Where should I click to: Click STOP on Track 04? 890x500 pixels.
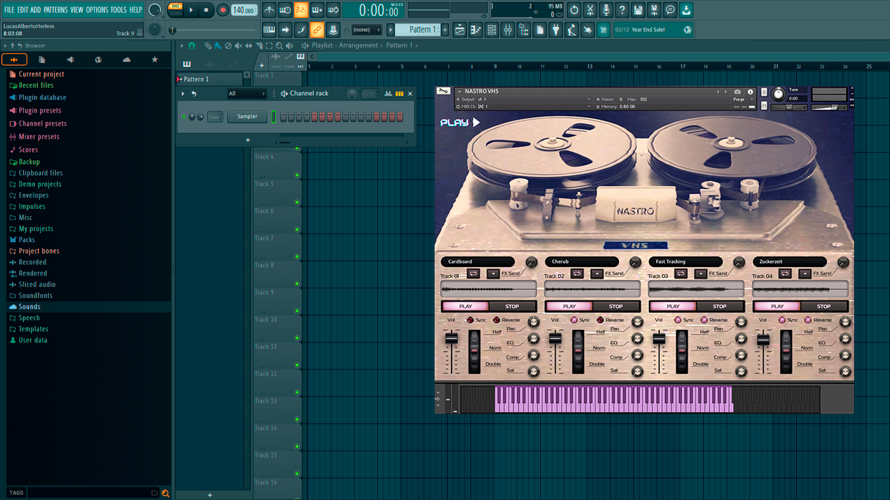pos(824,306)
